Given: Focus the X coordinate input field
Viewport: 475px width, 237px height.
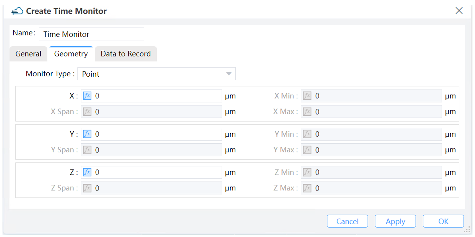Looking at the screenshot, I should click(158, 96).
